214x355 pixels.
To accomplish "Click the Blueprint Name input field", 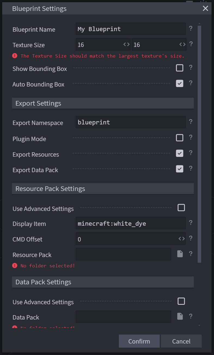I will tap(131, 29).
